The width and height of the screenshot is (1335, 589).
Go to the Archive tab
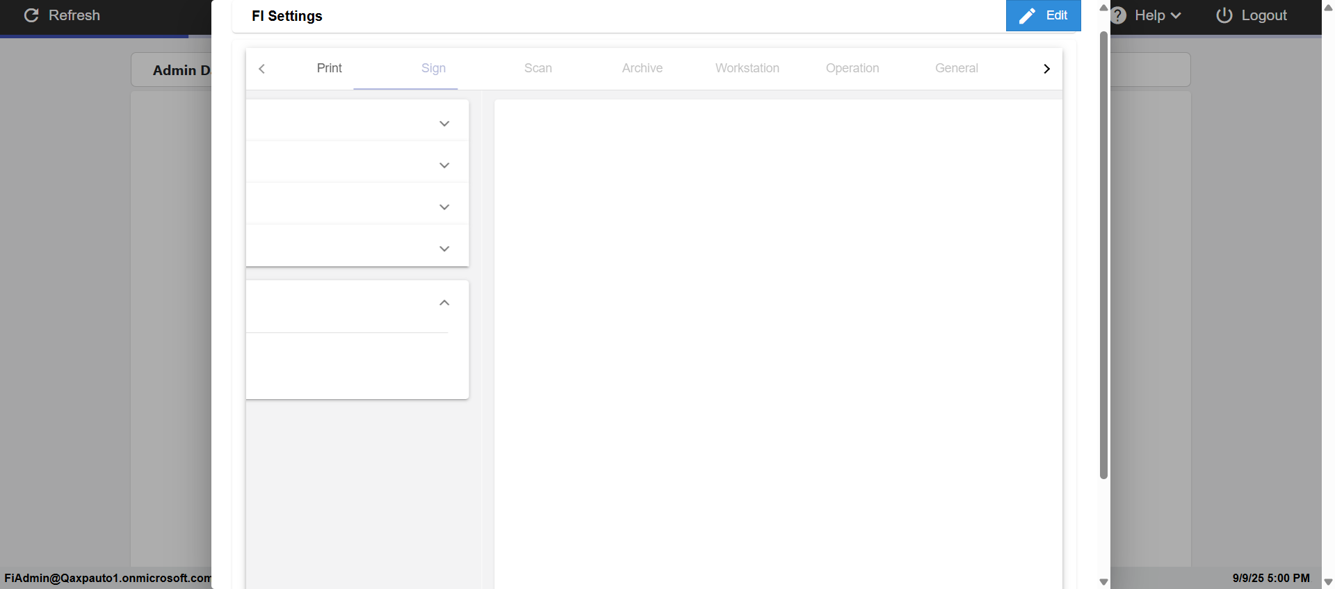point(642,68)
